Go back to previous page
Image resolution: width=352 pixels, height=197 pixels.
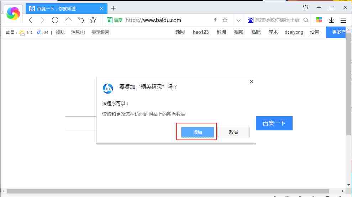pos(31,20)
